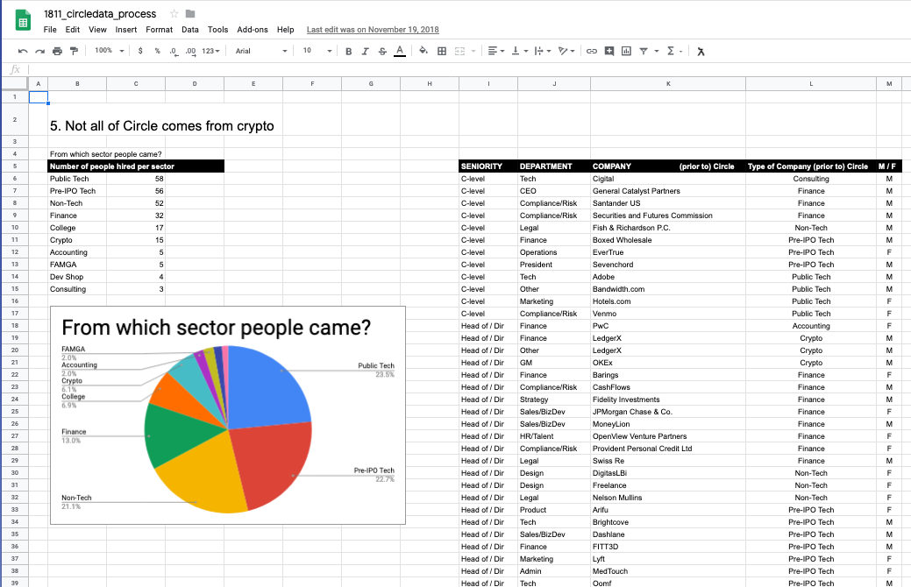
Task: Activate the paint format tool
Action: tap(74, 51)
